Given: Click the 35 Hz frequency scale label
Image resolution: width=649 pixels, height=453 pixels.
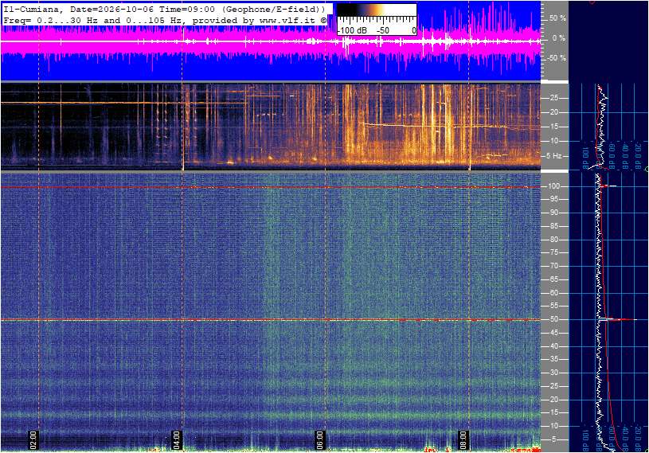Looking at the screenshot, I should pos(554,360).
